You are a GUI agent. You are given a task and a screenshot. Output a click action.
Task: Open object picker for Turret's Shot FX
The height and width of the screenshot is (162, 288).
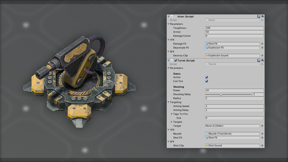pyautogui.click(x=262, y=137)
